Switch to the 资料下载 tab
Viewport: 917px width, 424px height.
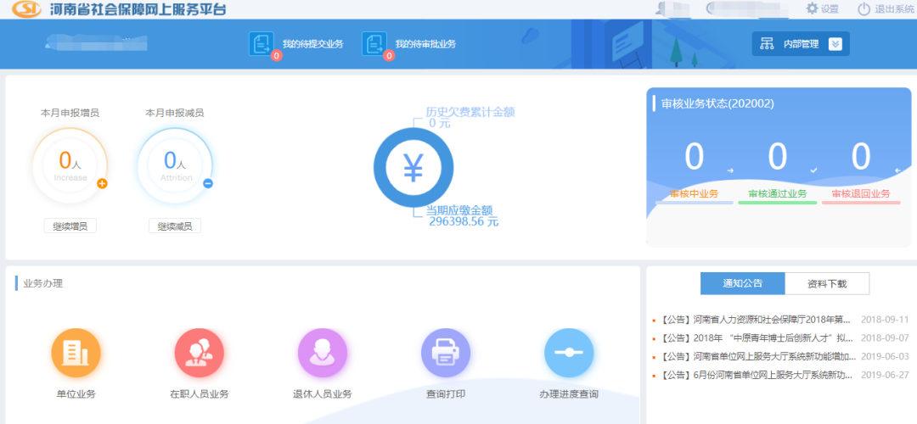827,284
